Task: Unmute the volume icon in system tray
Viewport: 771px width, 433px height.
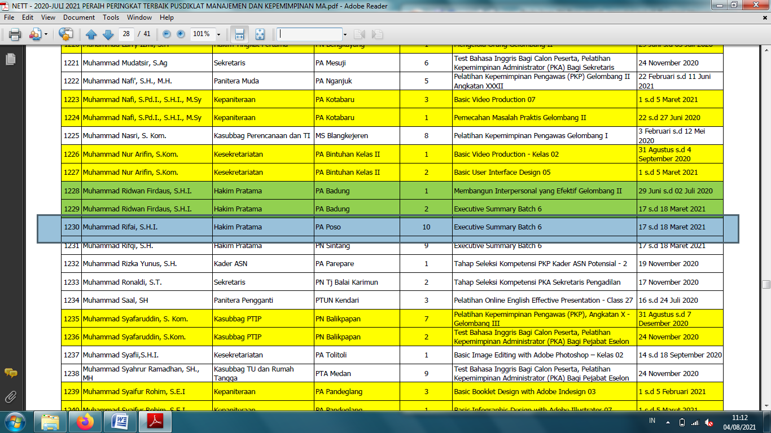Action: [709, 422]
